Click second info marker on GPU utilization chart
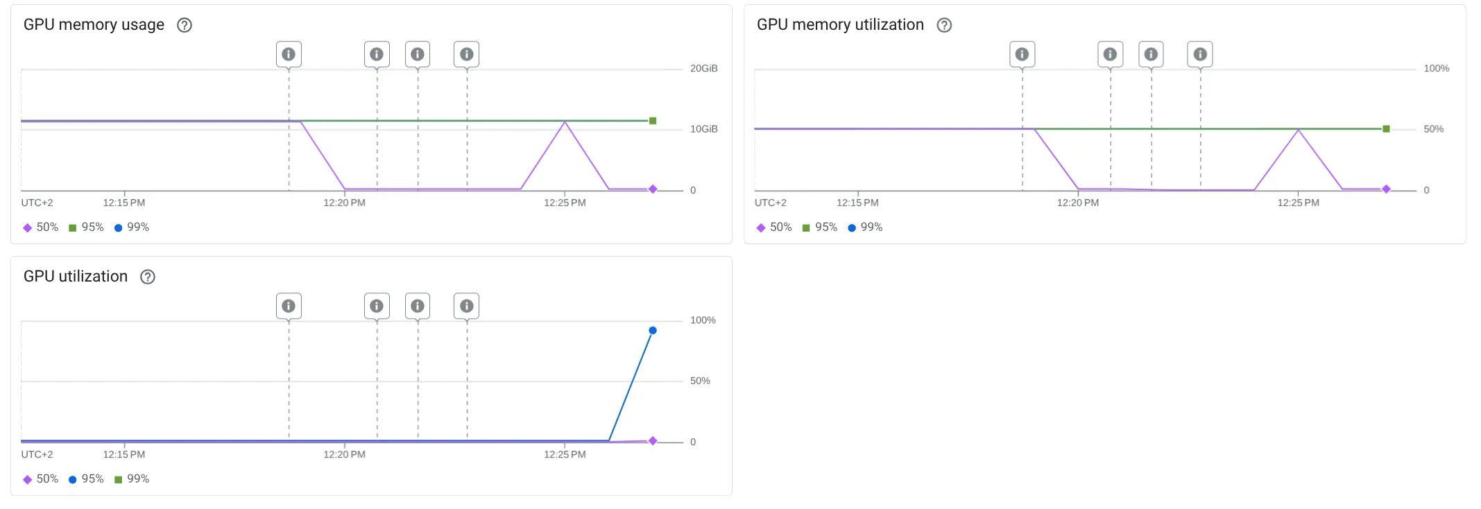 (377, 306)
